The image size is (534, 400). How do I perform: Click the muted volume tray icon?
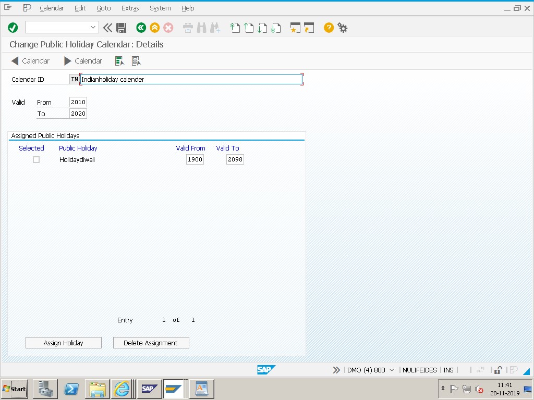tap(479, 389)
